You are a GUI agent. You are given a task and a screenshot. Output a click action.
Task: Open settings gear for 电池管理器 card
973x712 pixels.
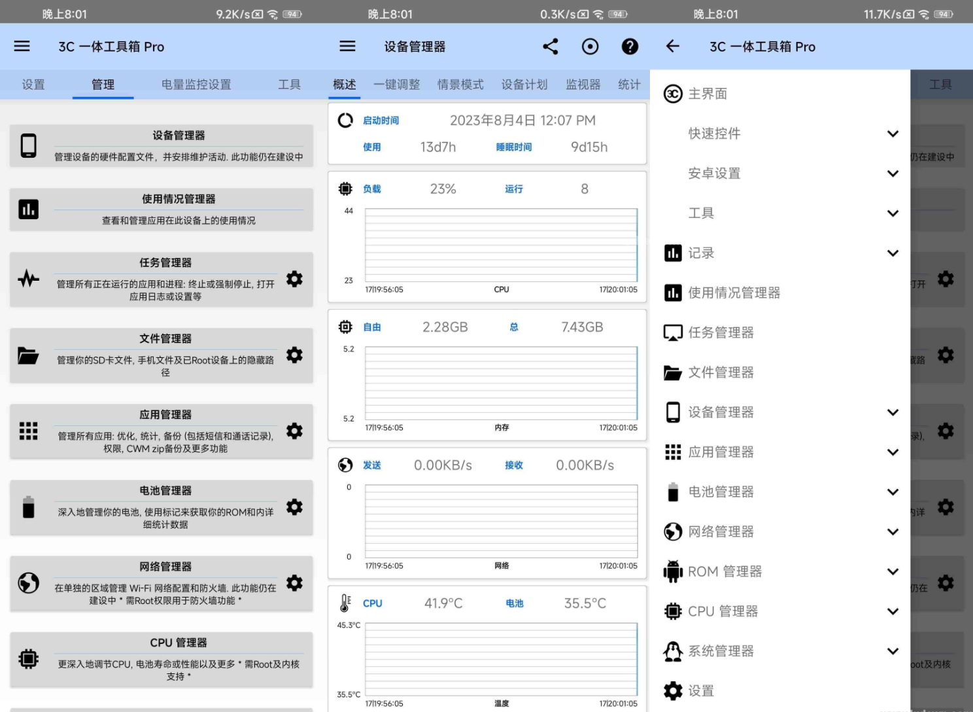(x=295, y=507)
